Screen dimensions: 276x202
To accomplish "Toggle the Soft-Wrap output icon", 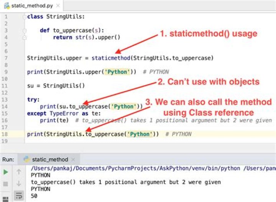I will [x=19, y=196].
